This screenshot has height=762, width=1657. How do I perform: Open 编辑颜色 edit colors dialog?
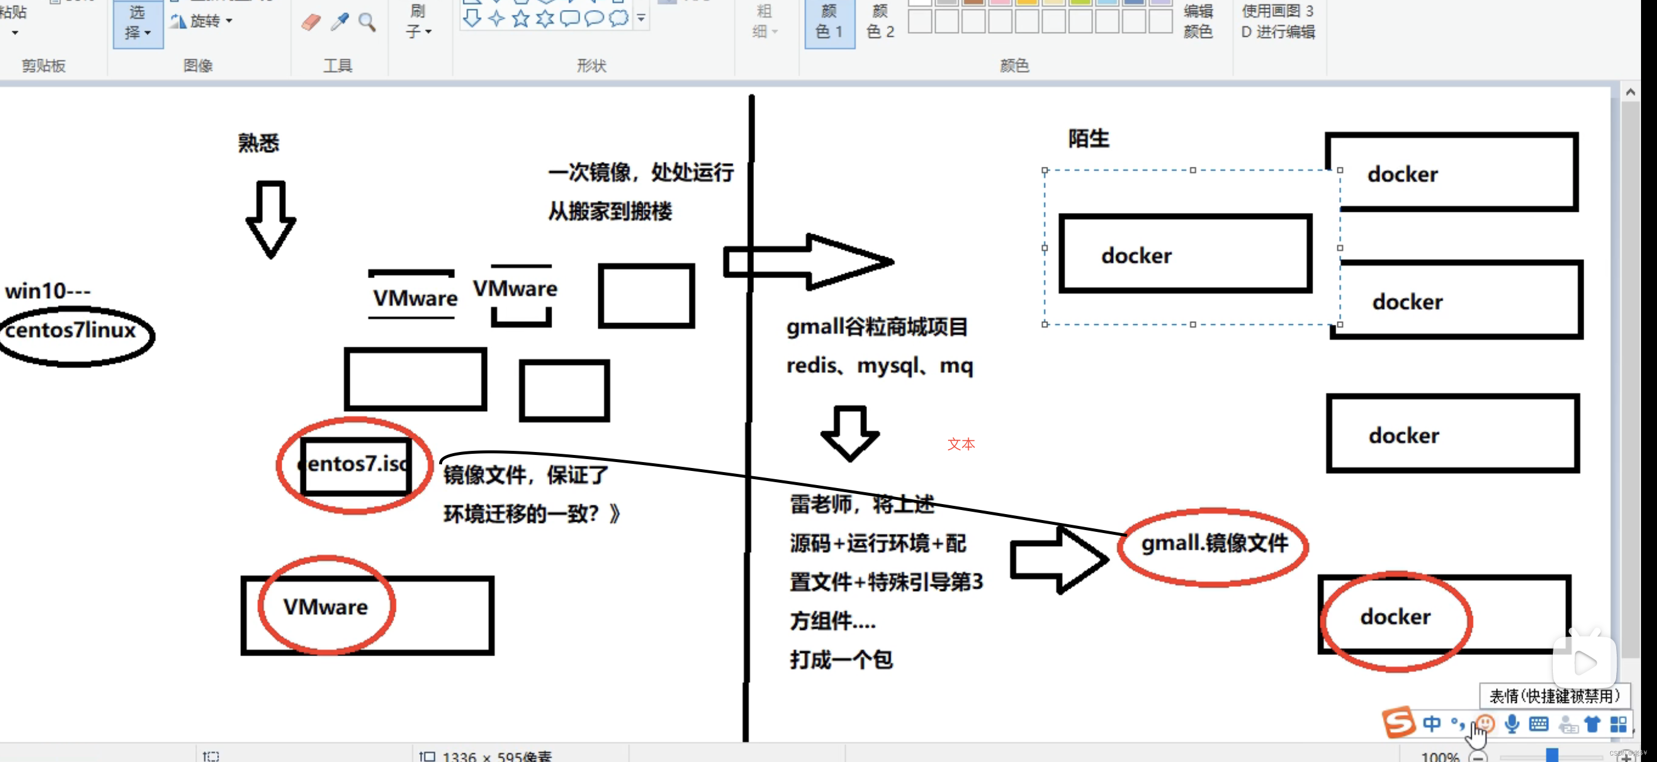tap(1198, 21)
